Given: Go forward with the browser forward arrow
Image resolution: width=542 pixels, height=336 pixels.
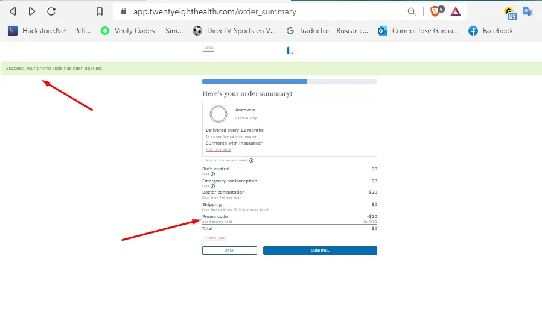Looking at the screenshot, I should (32, 11).
